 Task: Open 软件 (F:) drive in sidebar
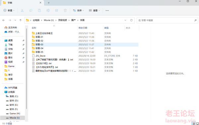tap(12, 109)
